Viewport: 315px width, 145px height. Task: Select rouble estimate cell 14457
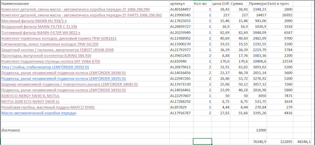(258, 15)
